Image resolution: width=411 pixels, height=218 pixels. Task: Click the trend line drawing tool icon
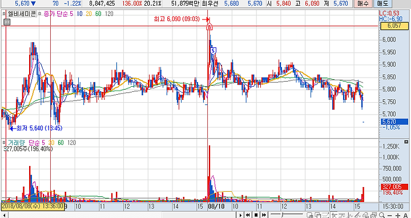pyautogui.click(x=358, y=215)
